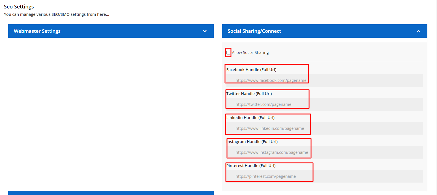Click the Instagram Handle (Full Url) label
Image resolution: width=437 pixels, height=195 pixels.
[252, 142]
